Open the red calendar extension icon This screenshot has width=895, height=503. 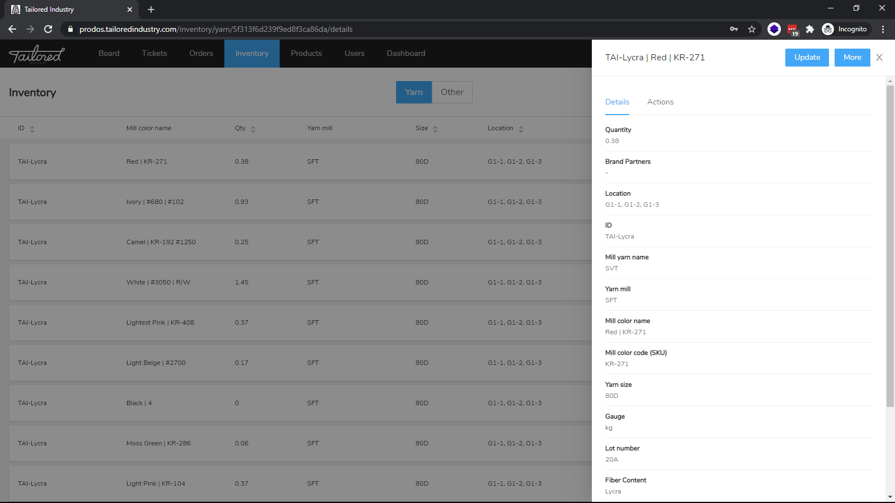(x=792, y=30)
